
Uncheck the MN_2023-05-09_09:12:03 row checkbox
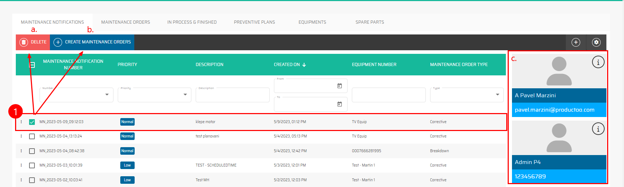click(x=32, y=122)
